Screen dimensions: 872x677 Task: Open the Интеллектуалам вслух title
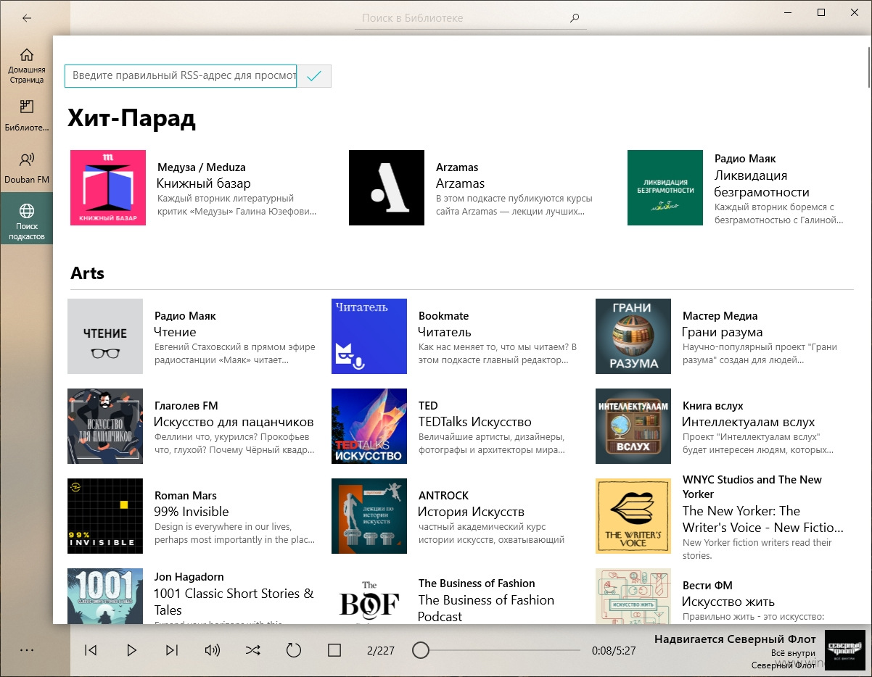pos(749,422)
